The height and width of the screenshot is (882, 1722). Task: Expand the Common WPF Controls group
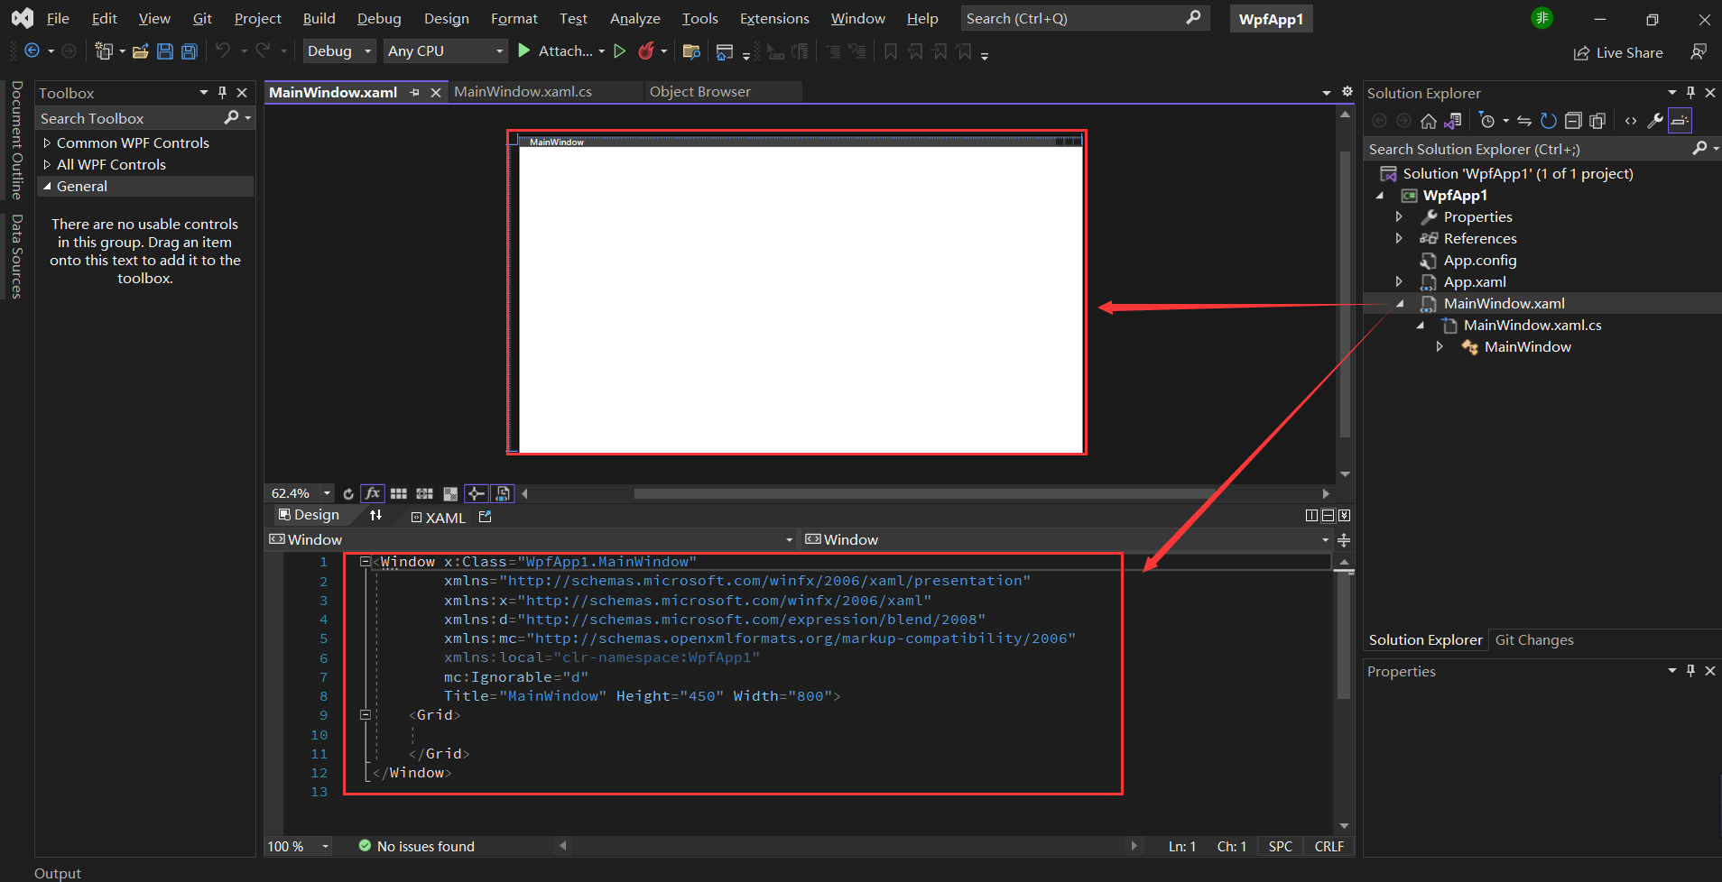[x=48, y=142]
